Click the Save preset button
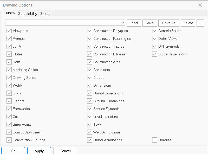The image size is (208, 154). (x=149, y=23)
